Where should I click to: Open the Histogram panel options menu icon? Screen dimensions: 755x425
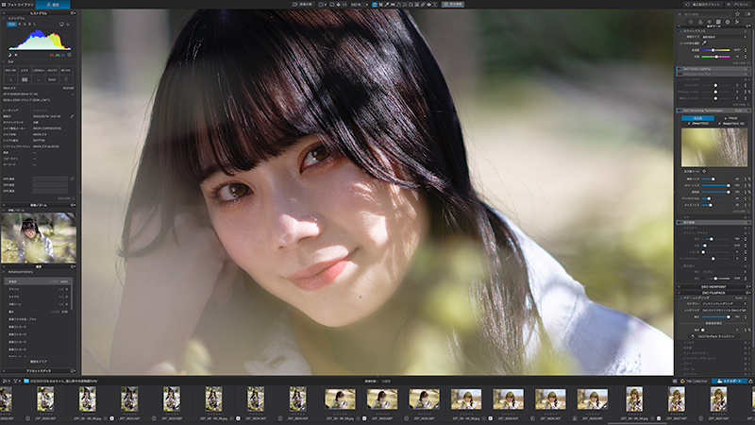73,13
